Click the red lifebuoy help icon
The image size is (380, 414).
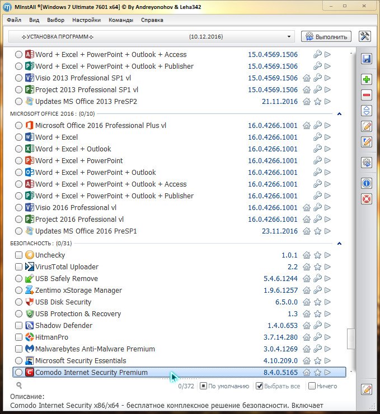[366, 199]
